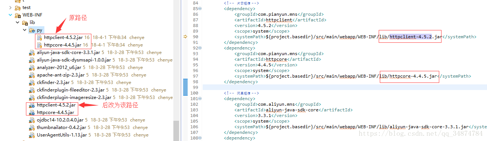
Task: Fold the dependency block at line 85
Action: pos(200,9)
